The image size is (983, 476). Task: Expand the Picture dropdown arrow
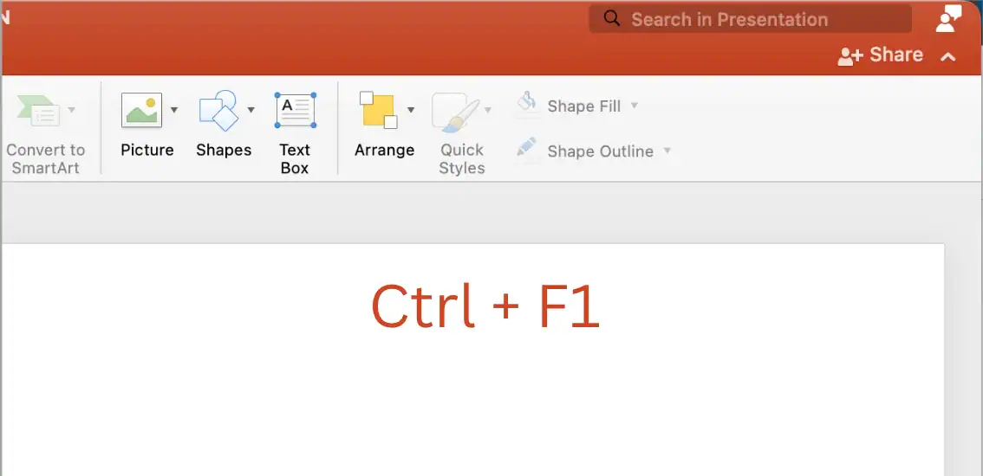(174, 110)
